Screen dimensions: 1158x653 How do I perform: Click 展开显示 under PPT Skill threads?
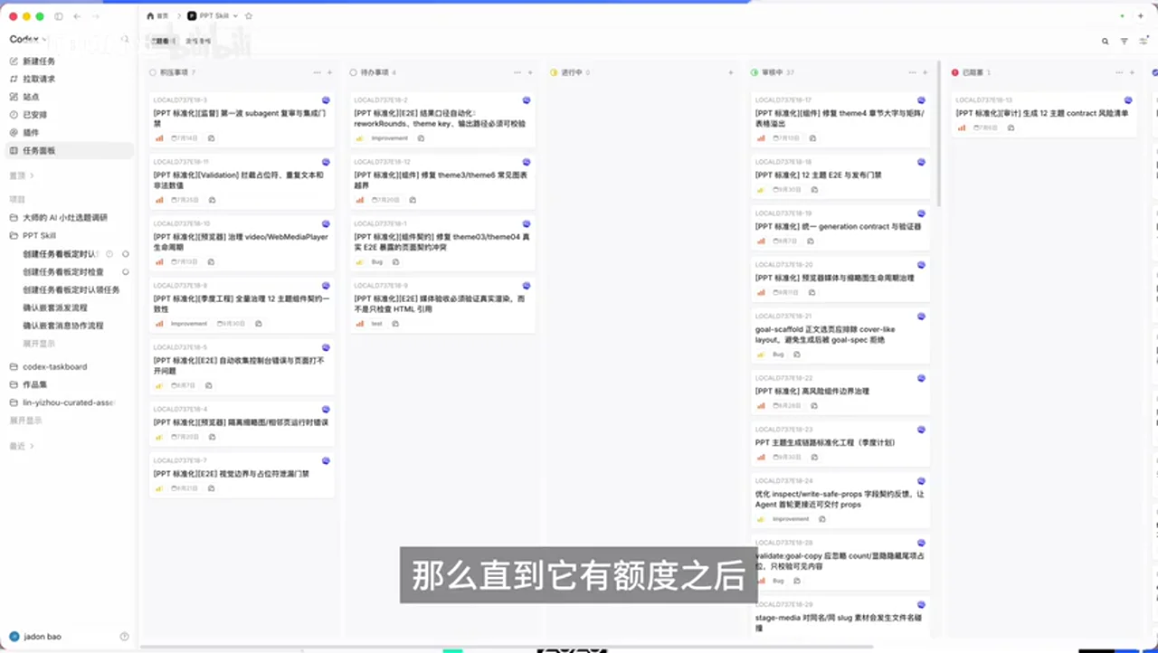(38, 344)
